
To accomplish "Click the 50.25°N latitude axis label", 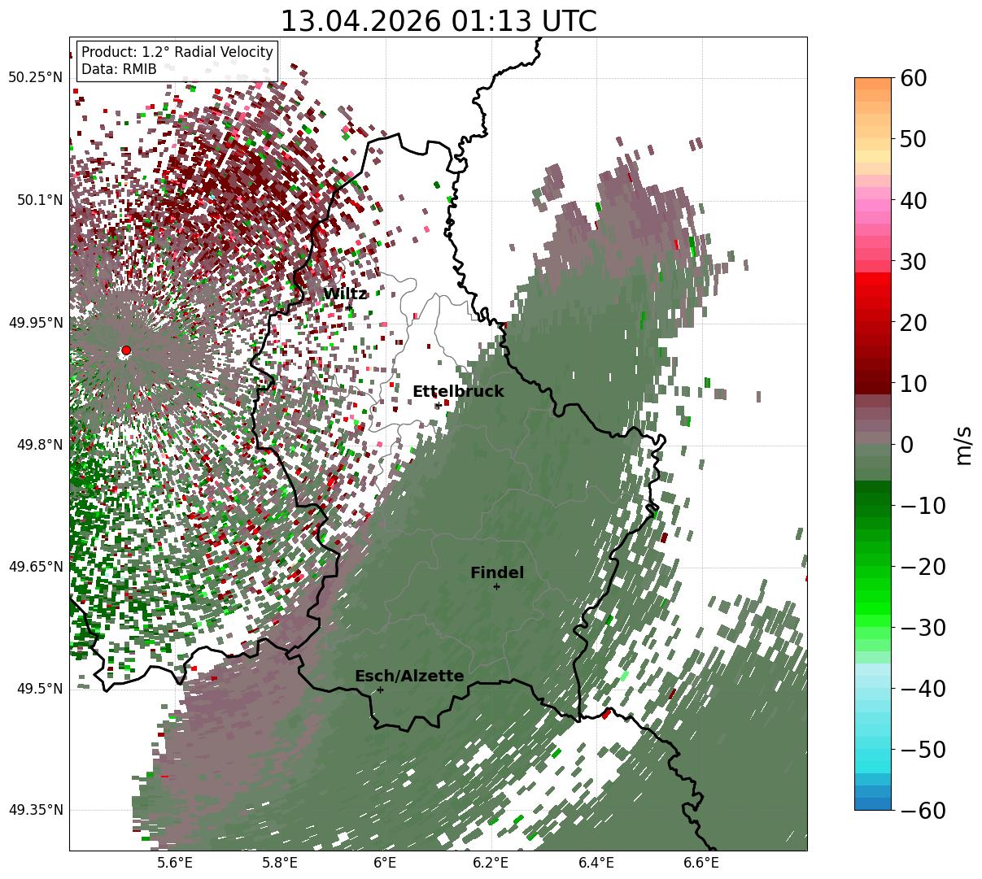I will [x=35, y=78].
